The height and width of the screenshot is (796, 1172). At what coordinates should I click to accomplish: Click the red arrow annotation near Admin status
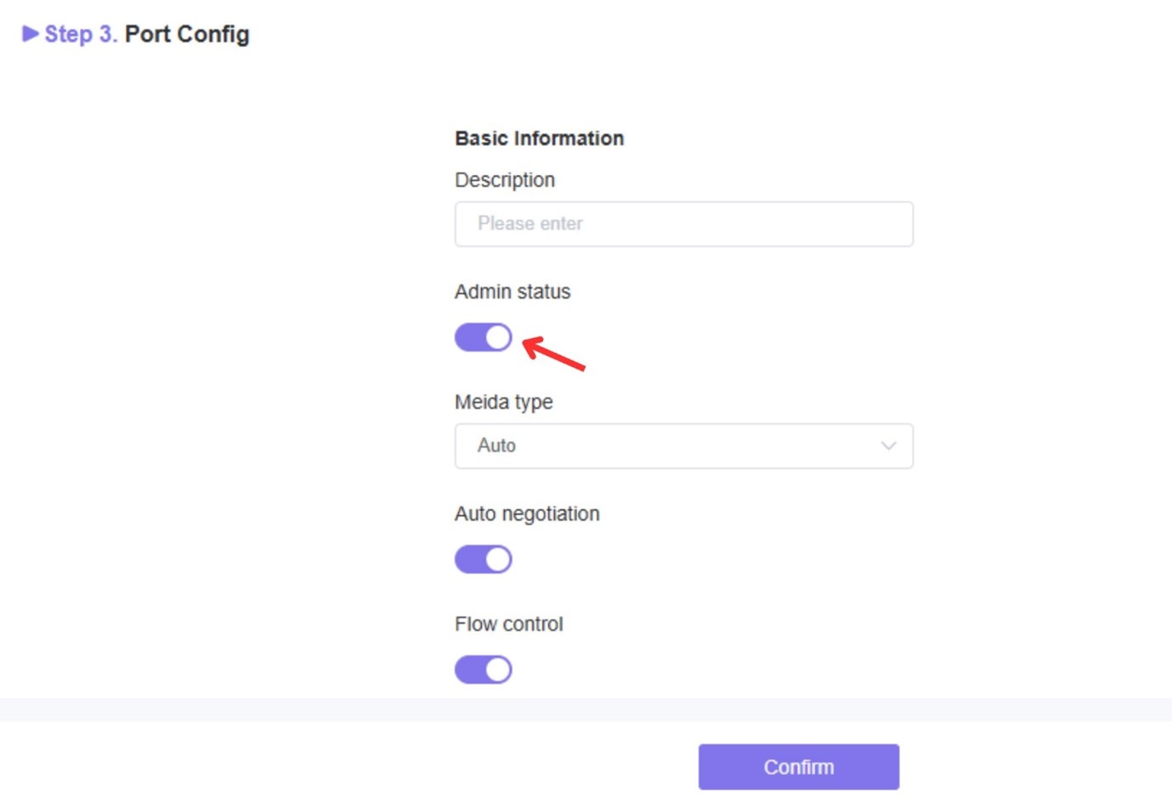pyautogui.click(x=554, y=353)
